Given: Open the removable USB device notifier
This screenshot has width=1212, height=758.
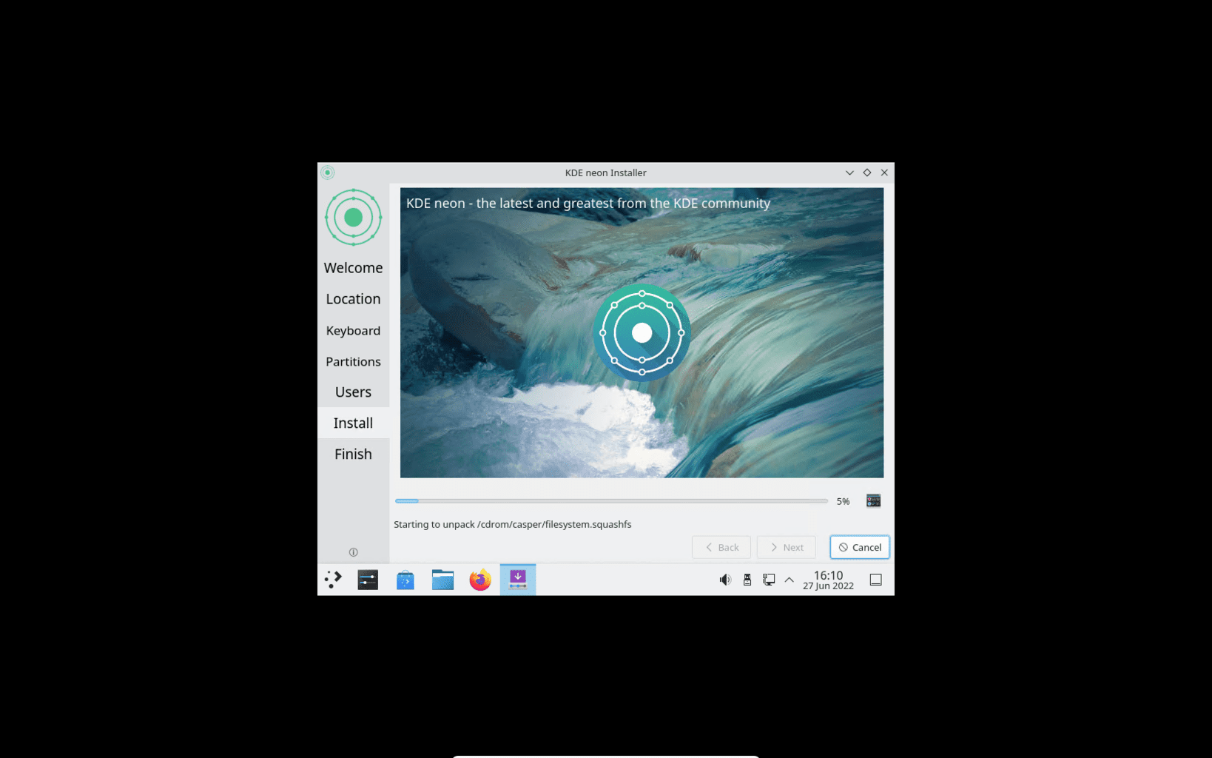Looking at the screenshot, I should point(747,580).
